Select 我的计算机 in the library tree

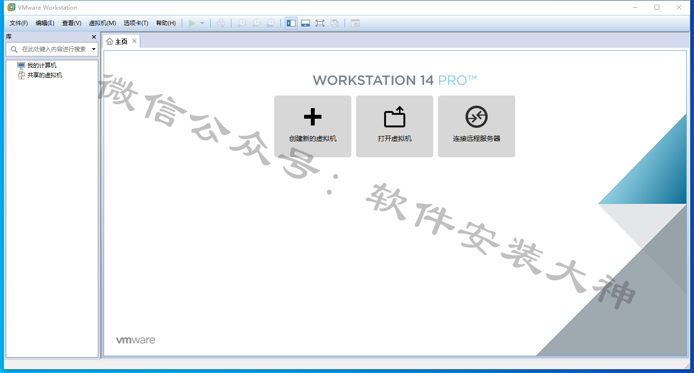coord(37,66)
